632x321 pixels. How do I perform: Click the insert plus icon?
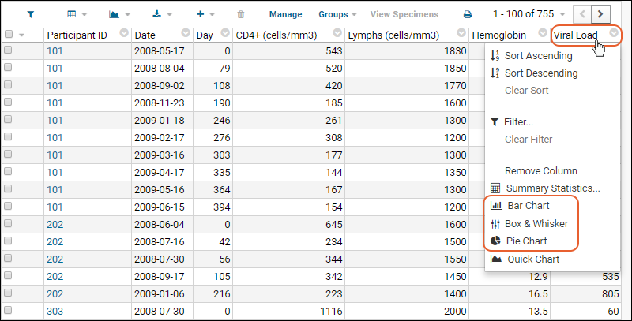pyautogui.click(x=201, y=14)
